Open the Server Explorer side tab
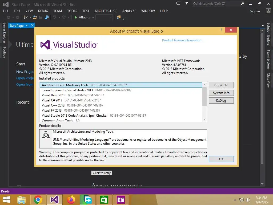The height and width of the screenshot is (205, 273). [x=5, y=33]
